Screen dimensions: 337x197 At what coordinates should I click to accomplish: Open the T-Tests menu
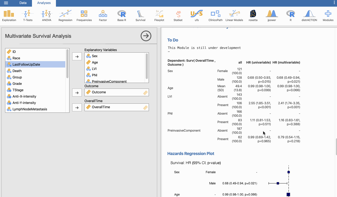click(28, 16)
